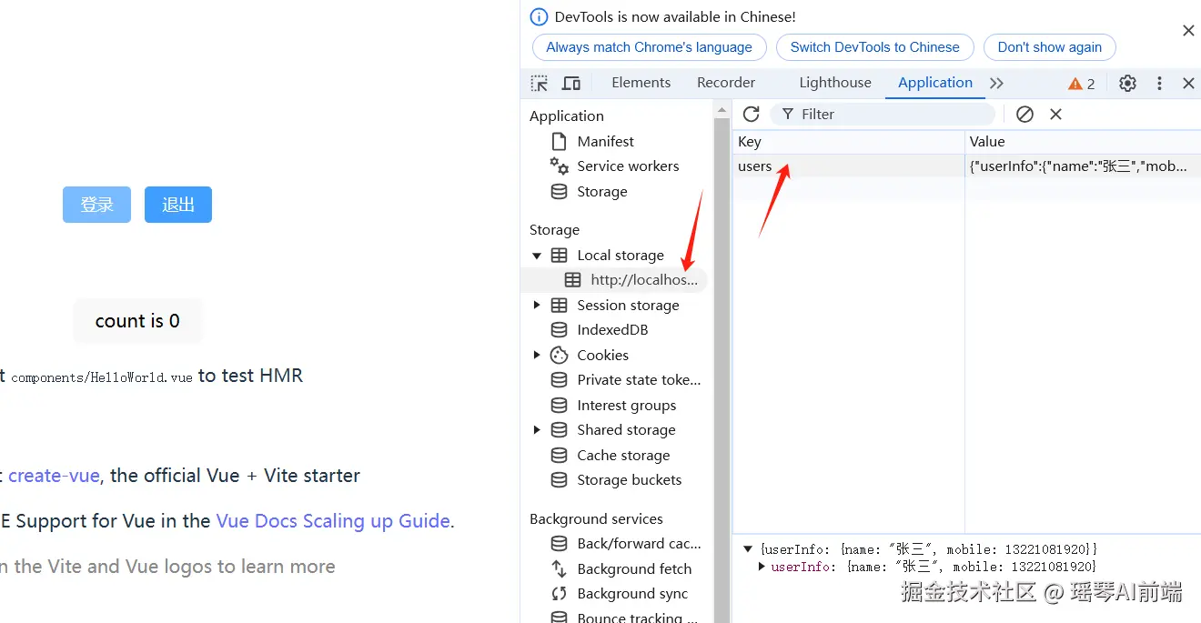Click the Cookies cookie icon
1201x623 pixels.
click(x=560, y=356)
